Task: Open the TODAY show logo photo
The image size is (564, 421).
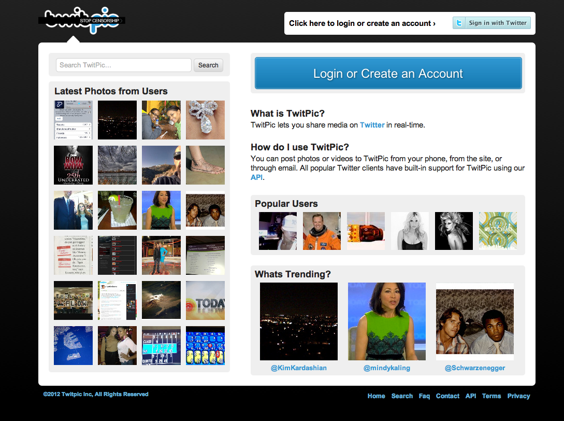Action: 205,300
